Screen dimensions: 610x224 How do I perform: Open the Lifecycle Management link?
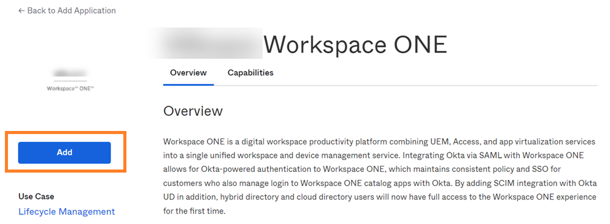click(x=66, y=212)
